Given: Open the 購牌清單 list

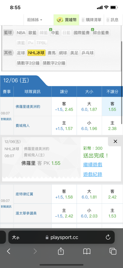Looking at the screenshot, I should (91, 20).
